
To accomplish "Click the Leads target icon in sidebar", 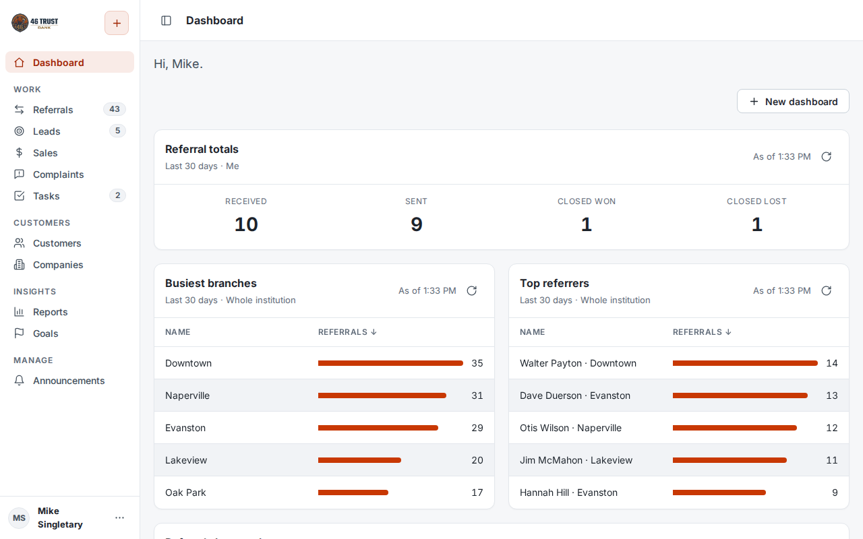I will coord(19,131).
